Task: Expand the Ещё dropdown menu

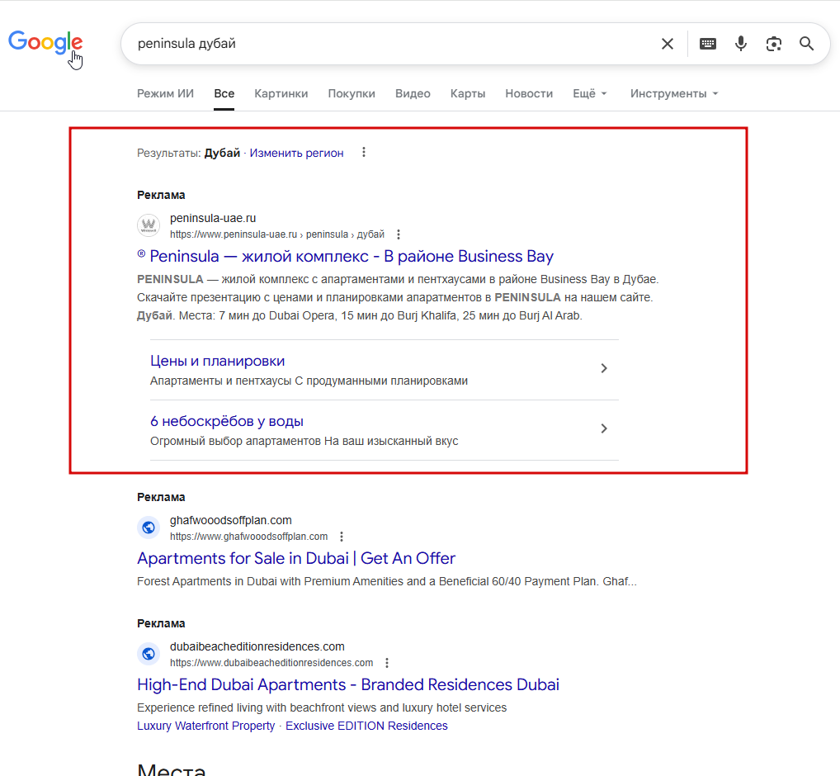Action: (x=590, y=93)
